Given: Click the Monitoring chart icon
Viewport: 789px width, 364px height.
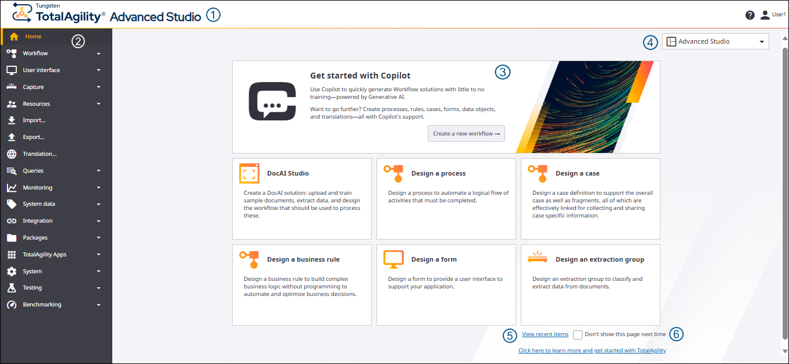Looking at the screenshot, I should (x=12, y=188).
